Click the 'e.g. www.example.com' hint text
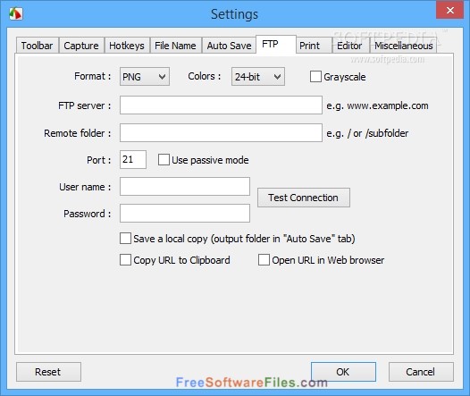 click(x=377, y=105)
